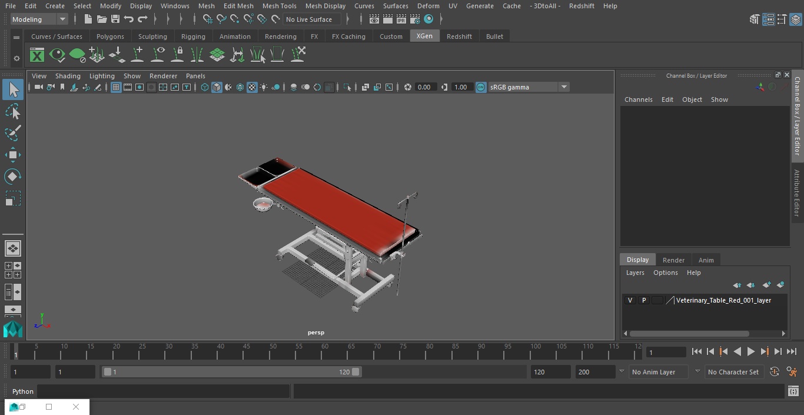Click the Paint Selection tool

12,133
